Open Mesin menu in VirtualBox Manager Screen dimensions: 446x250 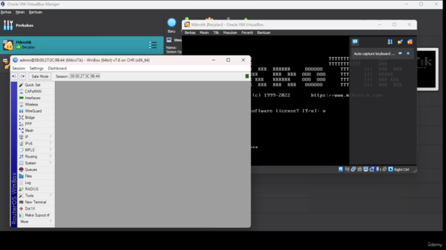click(x=20, y=12)
